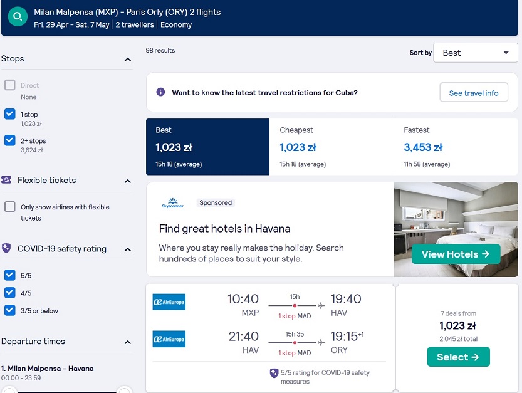Collapse the Stops filter section
The width and height of the screenshot is (522, 393).
[127, 60]
